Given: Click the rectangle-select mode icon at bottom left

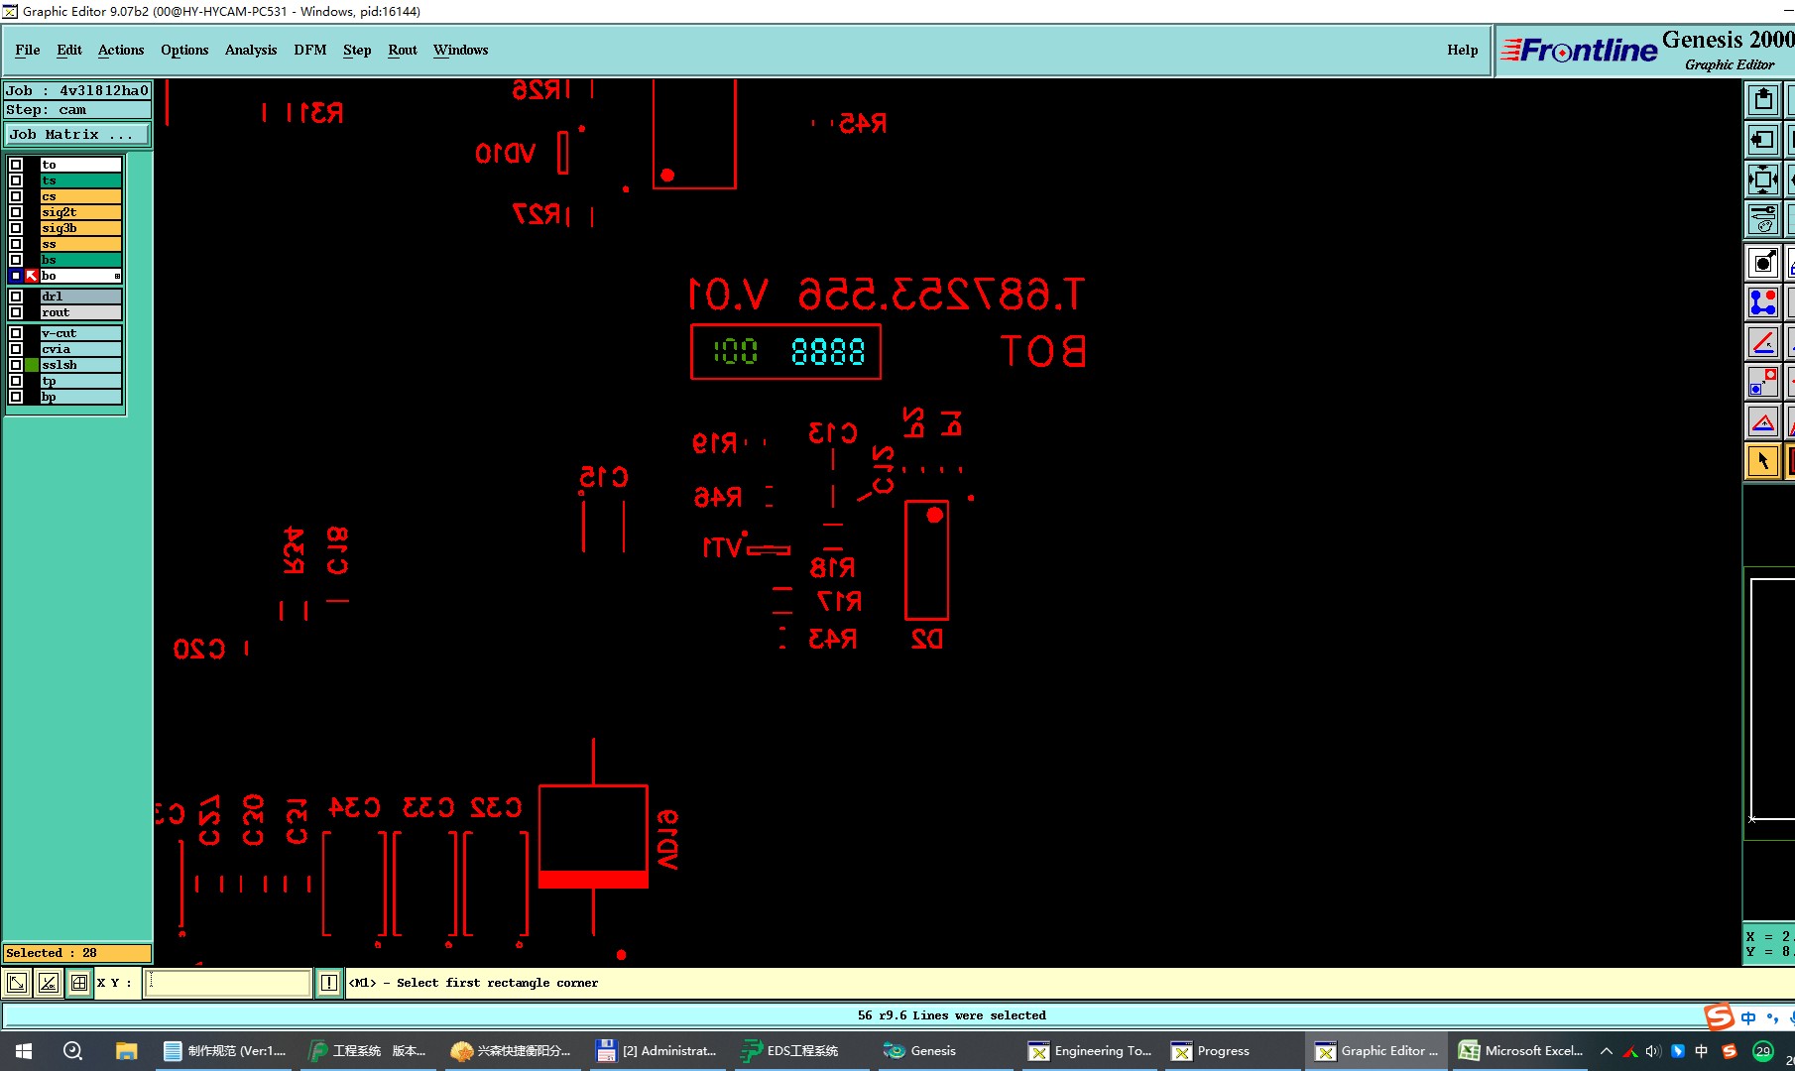Looking at the screenshot, I should (17, 983).
